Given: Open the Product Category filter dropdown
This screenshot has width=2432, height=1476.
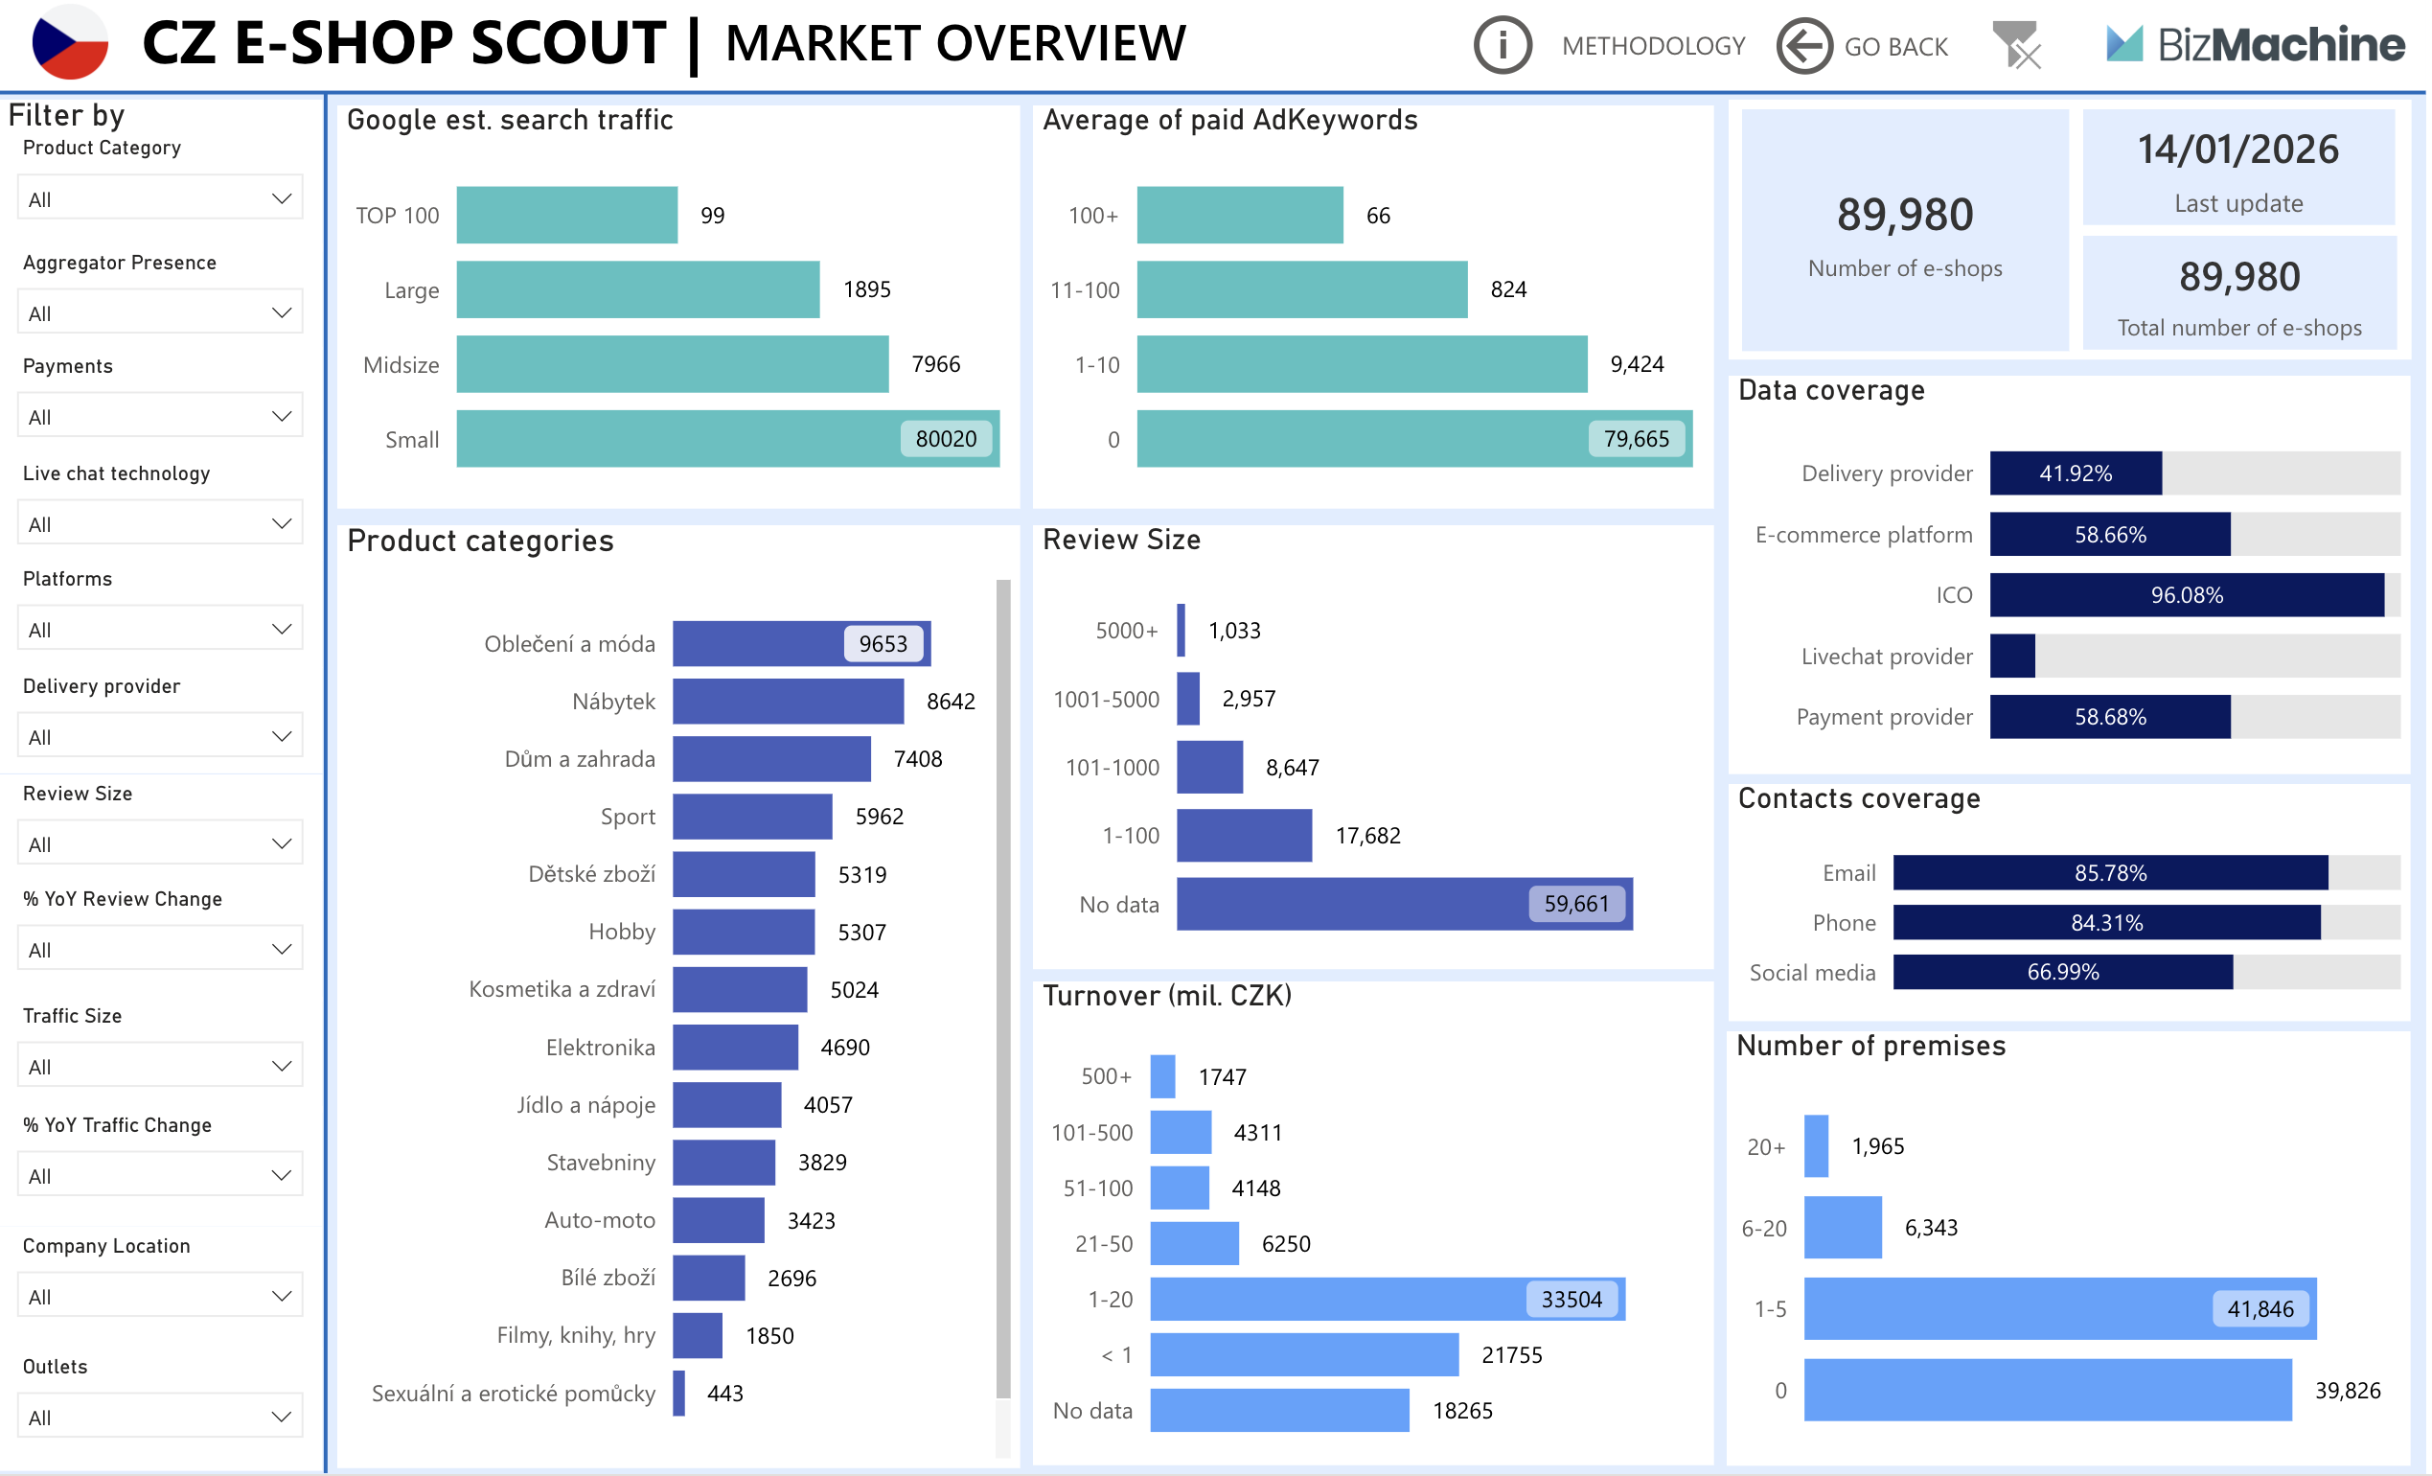Looking at the screenshot, I should pos(159,197).
